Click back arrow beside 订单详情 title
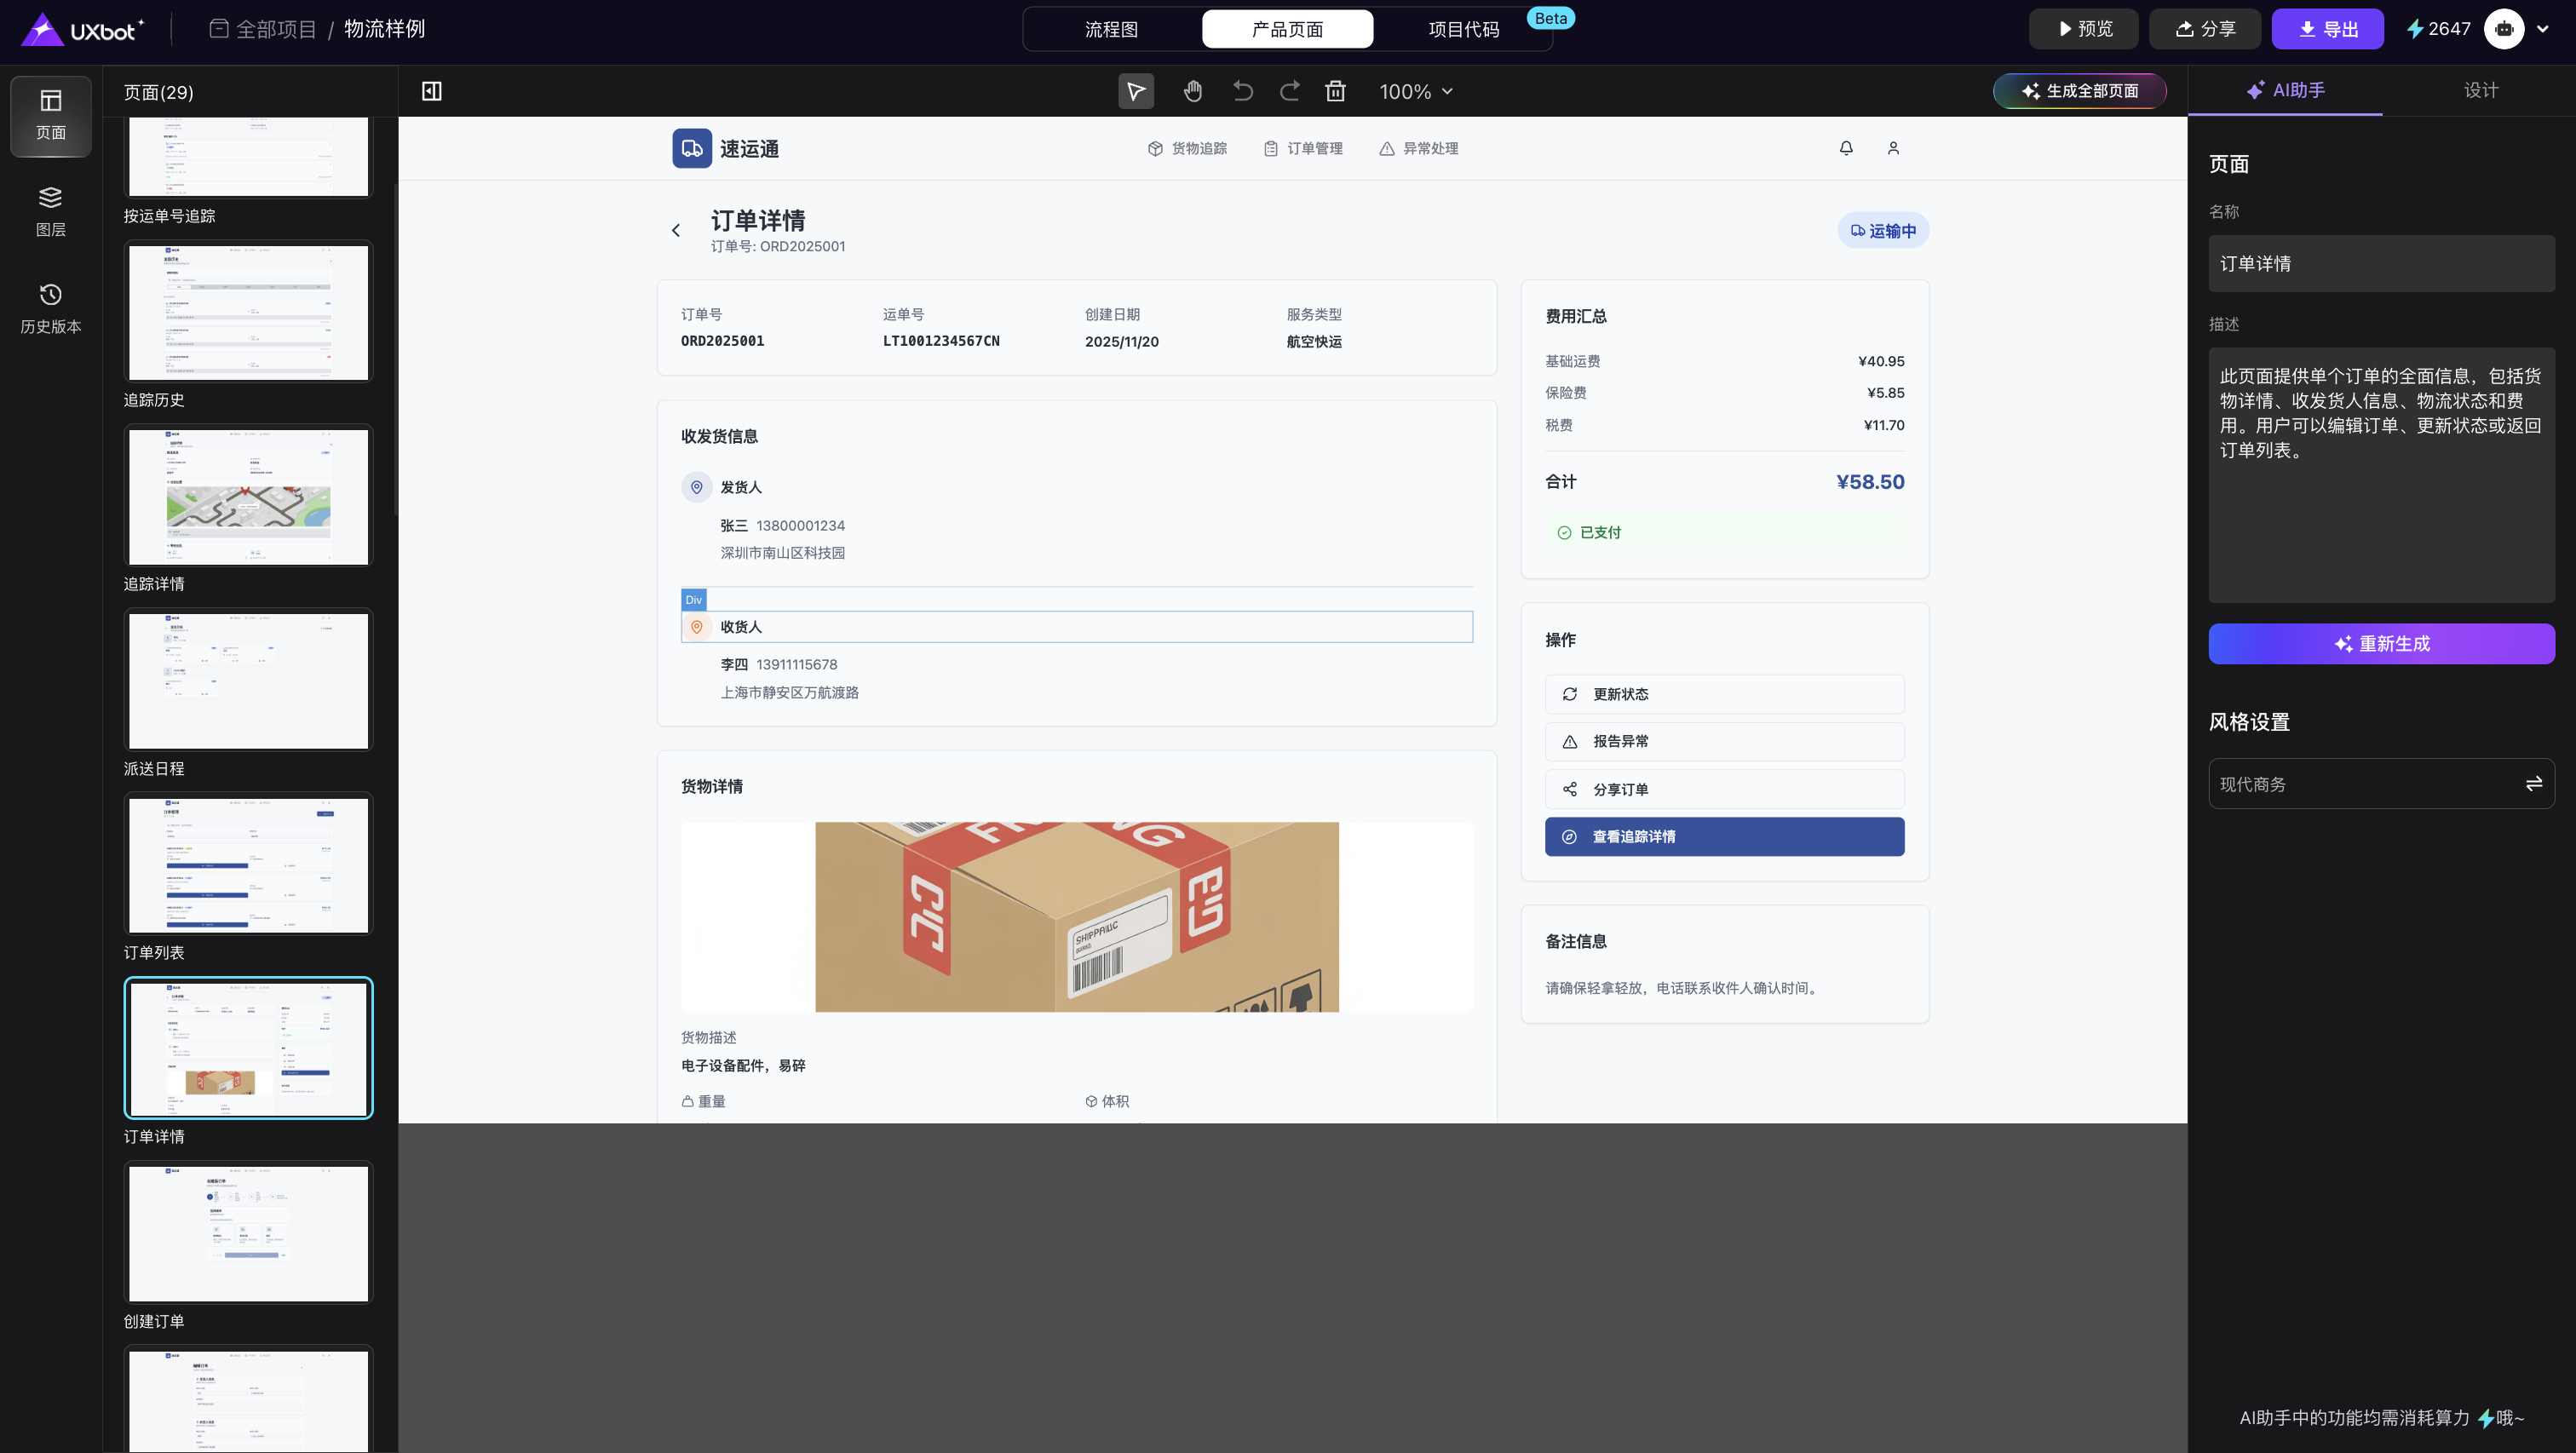 (x=676, y=230)
